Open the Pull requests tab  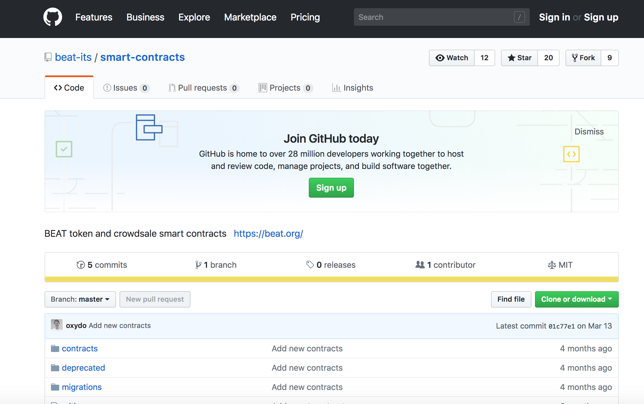pyautogui.click(x=203, y=88)
